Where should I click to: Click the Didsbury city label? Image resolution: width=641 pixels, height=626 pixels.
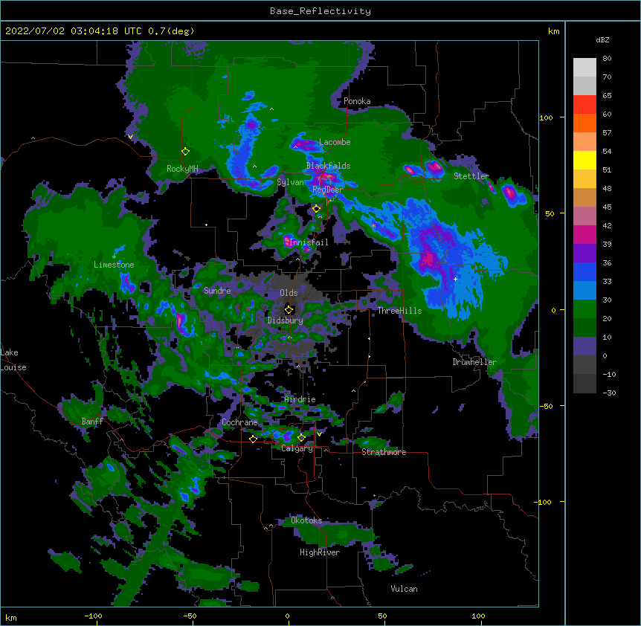click(x=285, y=320)
